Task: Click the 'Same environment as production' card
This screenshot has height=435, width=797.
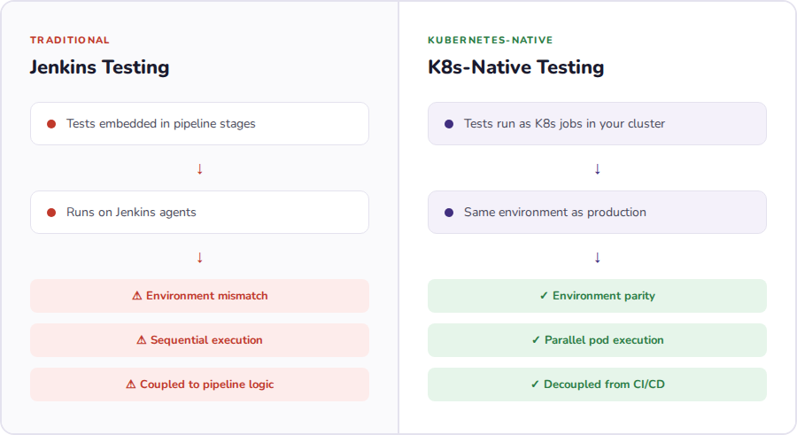Action: (x=597, y=213)
